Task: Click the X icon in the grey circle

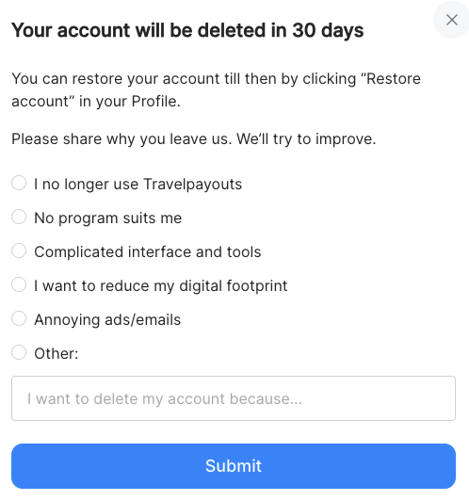Action: point(452,20)
